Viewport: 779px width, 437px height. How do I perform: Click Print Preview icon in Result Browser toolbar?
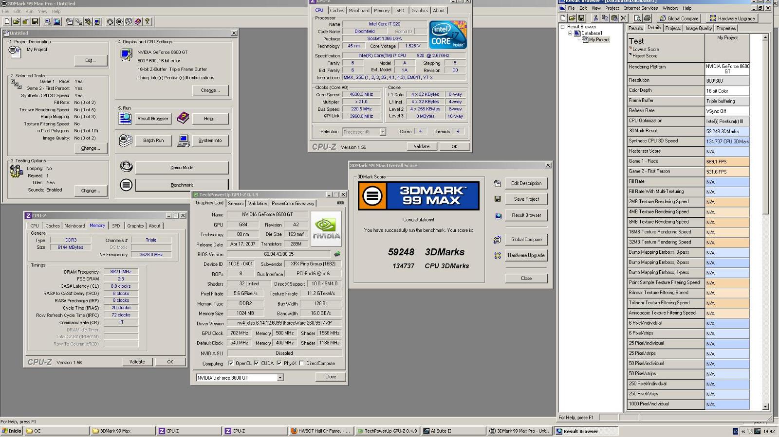(x=637, y=18)
